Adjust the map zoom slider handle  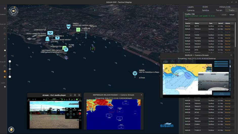[x=10, y=69]
